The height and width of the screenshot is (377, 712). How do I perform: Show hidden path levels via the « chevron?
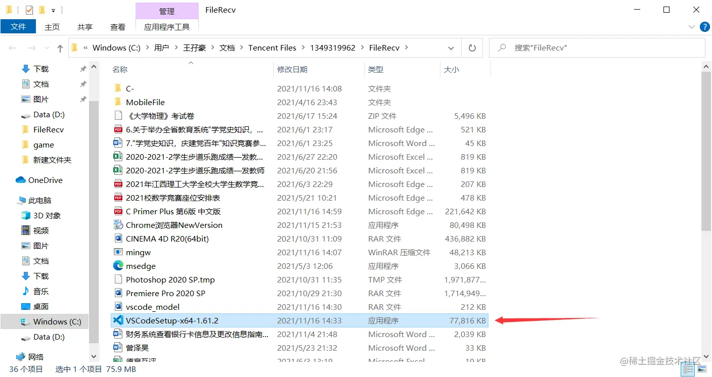pyautogui.click(x=85, y=48)
